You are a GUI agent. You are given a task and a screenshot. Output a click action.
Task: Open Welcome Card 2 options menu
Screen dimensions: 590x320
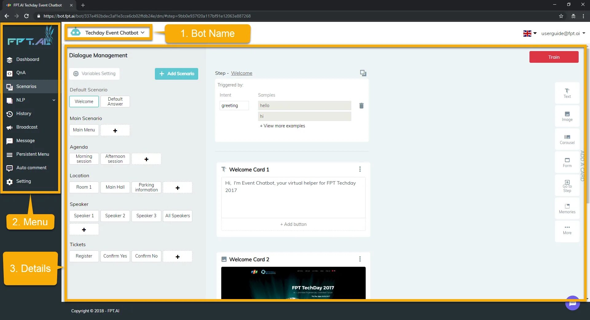(x=360, y=259)
